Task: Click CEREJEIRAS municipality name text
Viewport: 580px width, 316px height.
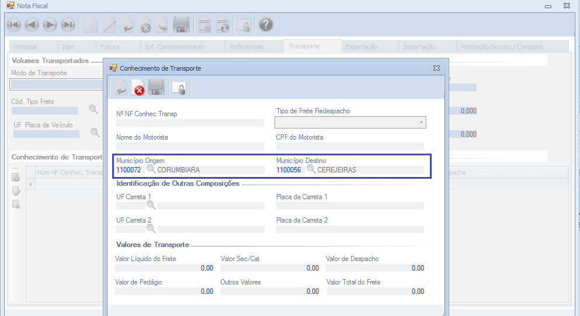Action: (x=336, y=170)
